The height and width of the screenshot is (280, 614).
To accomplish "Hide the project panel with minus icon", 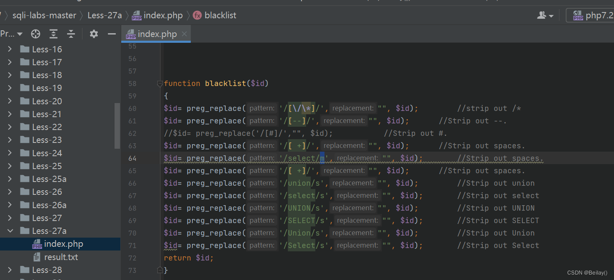I will pyautogui.click(x=112, y=34).
